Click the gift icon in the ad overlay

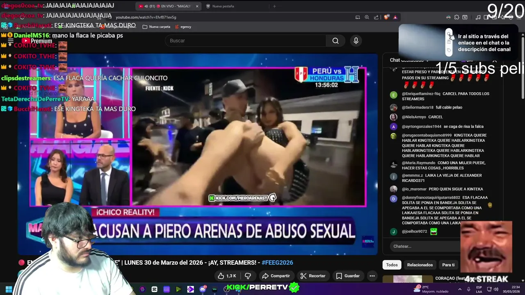(449, 42)
